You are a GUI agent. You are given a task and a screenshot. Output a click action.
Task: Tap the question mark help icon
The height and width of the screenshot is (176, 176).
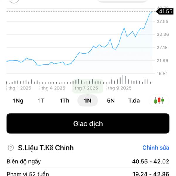click(x=11, y=148)
